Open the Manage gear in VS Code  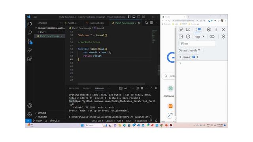(x=30, y=114)
